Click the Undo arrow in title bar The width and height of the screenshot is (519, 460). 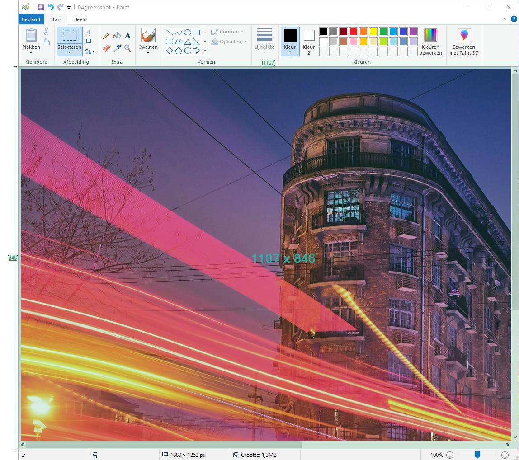pyautogui.click(x=51, y=7)
